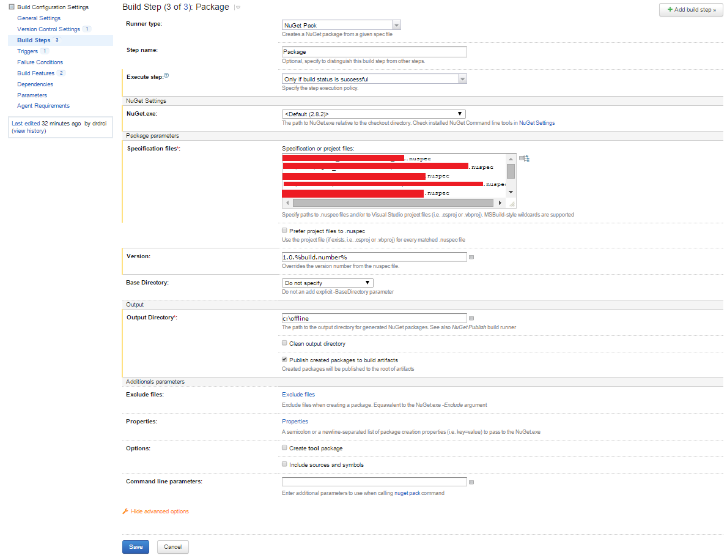Collapse the Build Configuration Settings sidebar icon
Screen dimensions: 727x558
pyautogui.click(x=12, y=7)
